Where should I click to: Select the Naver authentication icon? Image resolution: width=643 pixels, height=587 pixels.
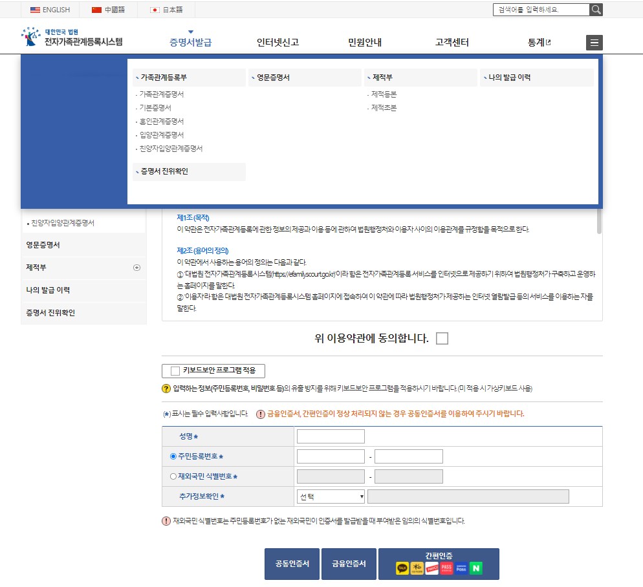point(475,568)
